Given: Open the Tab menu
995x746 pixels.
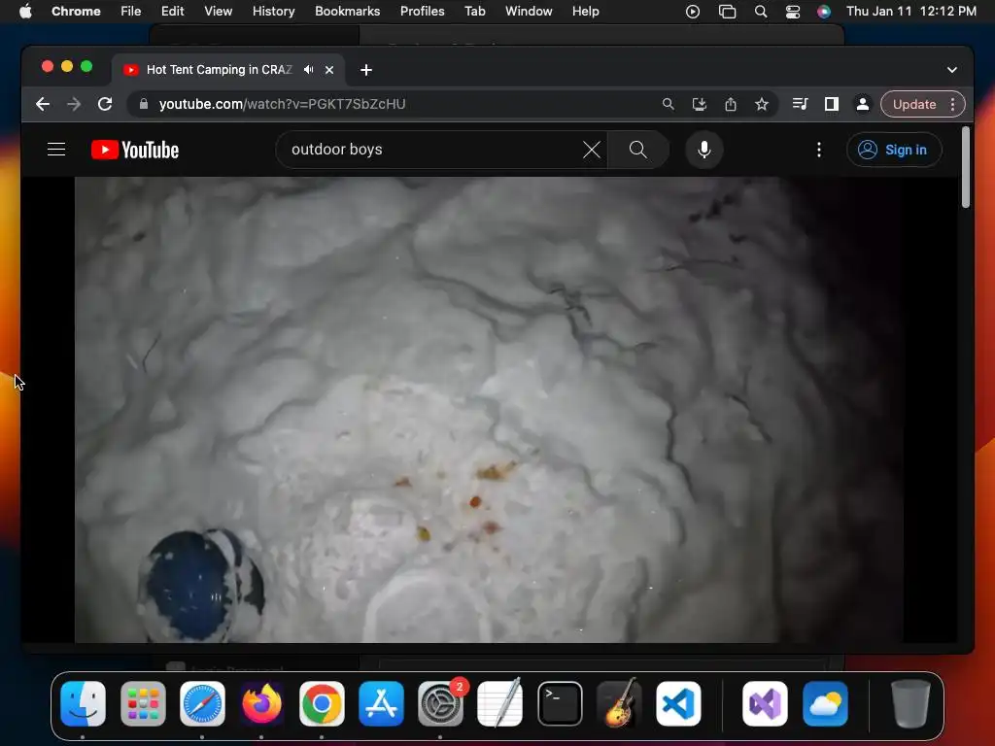Looking at the screenshot, I should point(474,12).
